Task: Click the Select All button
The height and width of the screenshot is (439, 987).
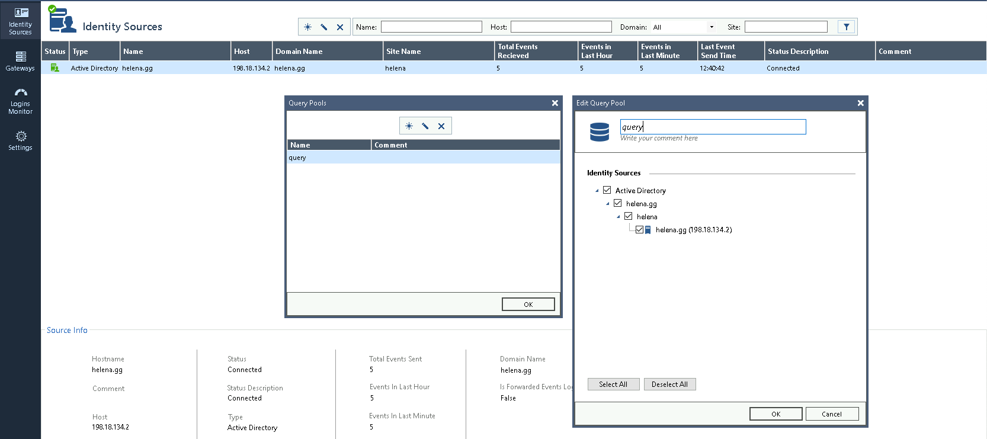Action: (x=613, y=384)
